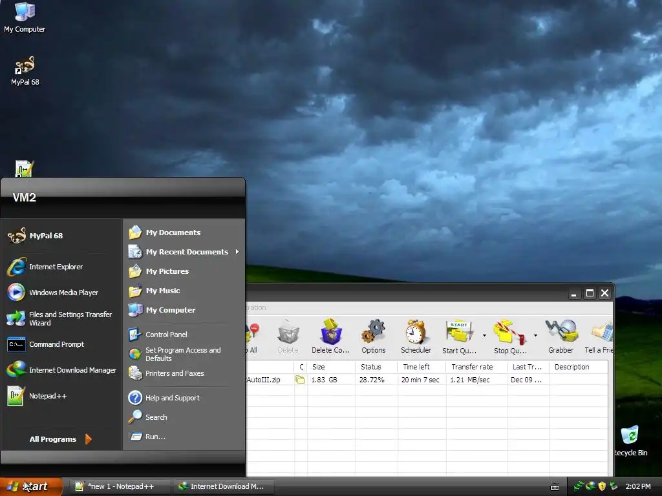
Task: Expand All Programs list
Action: tap(60, 439)
